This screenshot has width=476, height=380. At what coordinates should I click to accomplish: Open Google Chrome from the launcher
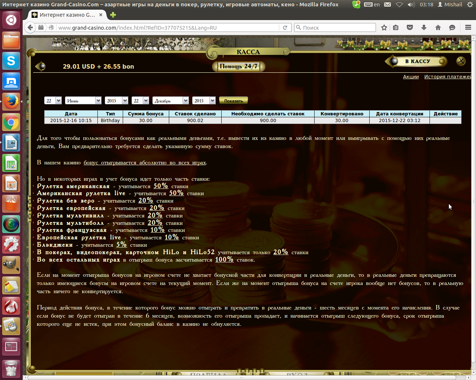11,122
